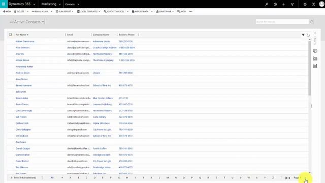
Task: Click the quick create plus icon
Action: (x=283, y=4)
